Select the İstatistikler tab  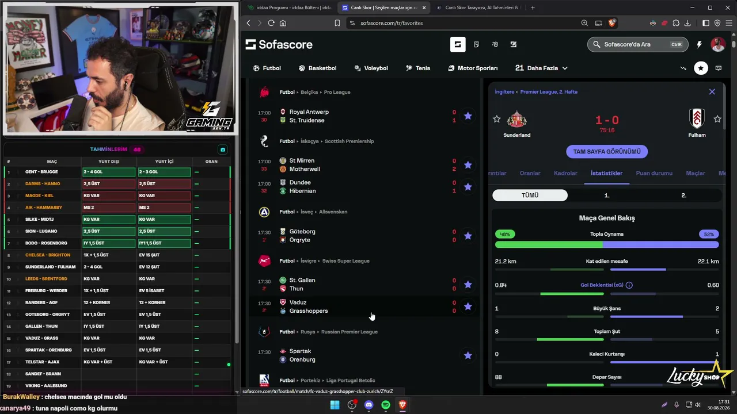tap(606, 173)
